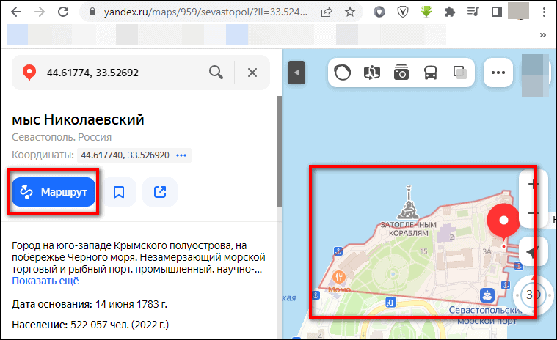Bookmark this page with star icon

[350, 12]
